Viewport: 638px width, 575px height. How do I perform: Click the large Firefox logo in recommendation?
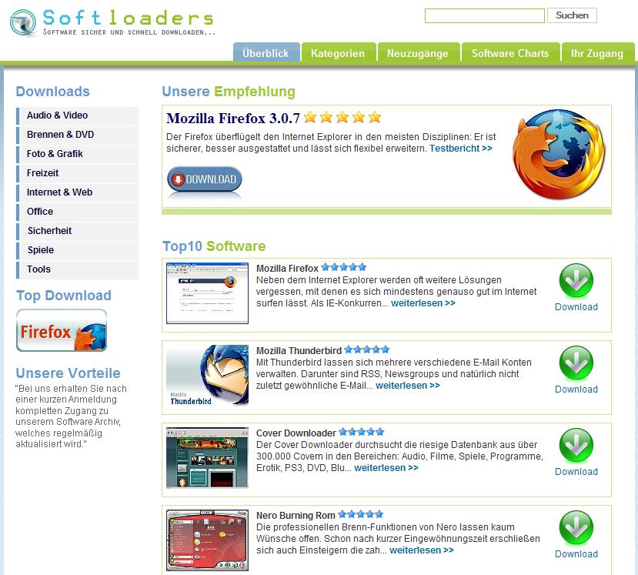(559, 154)
